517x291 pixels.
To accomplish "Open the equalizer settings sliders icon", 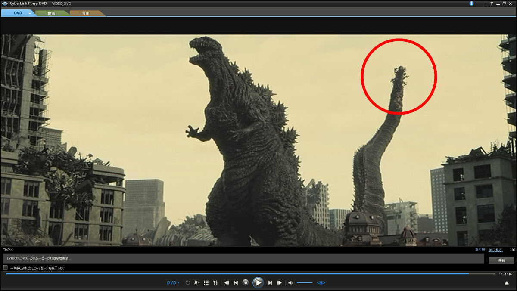I will coord(215,282).
